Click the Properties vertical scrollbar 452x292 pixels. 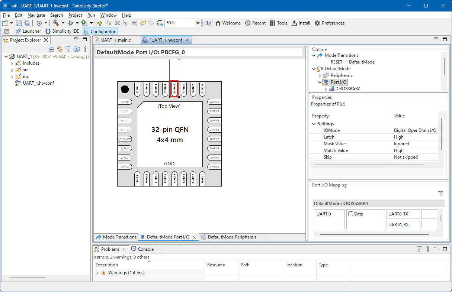pos(442,134)
